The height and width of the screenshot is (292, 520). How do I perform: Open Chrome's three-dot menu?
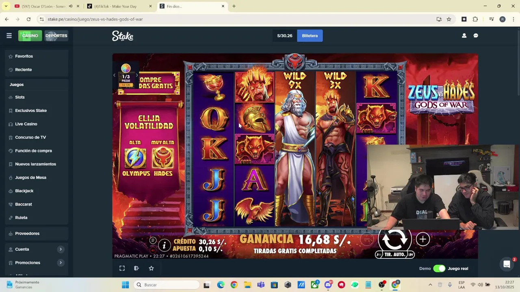click(x=513, y=19)
